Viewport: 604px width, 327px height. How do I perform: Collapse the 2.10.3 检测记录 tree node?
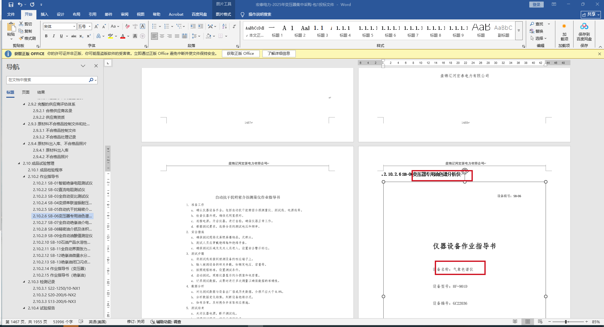24,282
